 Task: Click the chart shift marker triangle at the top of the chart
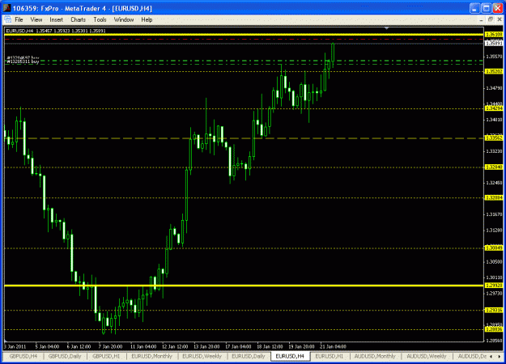pos(386,28)
